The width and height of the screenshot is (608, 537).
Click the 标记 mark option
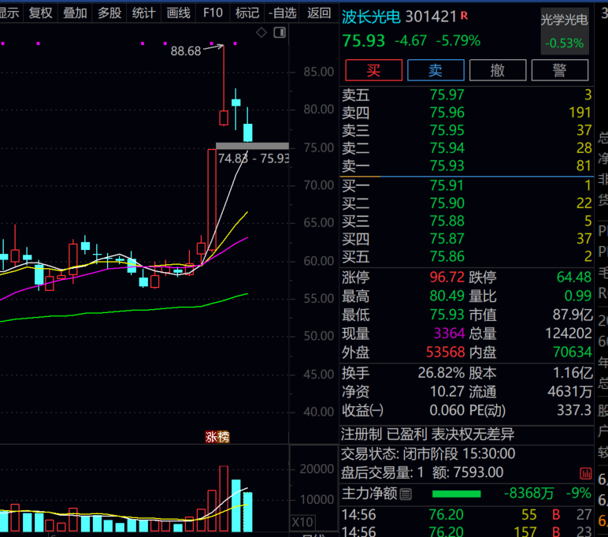click(247, 13)
